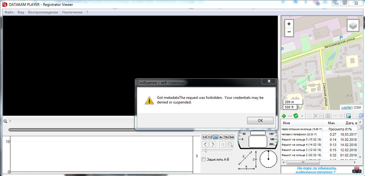Zoom out on the map
The height and width of the screenshot is (176, 365).
289,32
